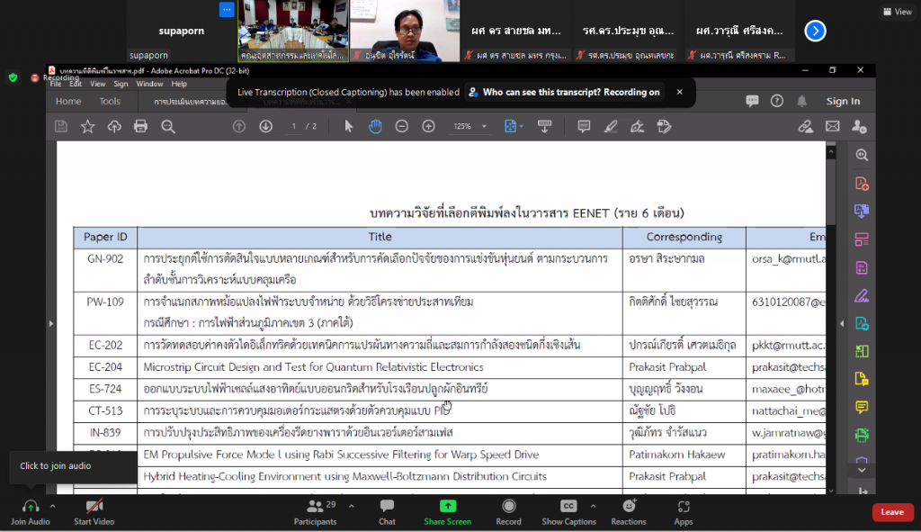Open the Tools tab in Acrobat

pos(110,102)
